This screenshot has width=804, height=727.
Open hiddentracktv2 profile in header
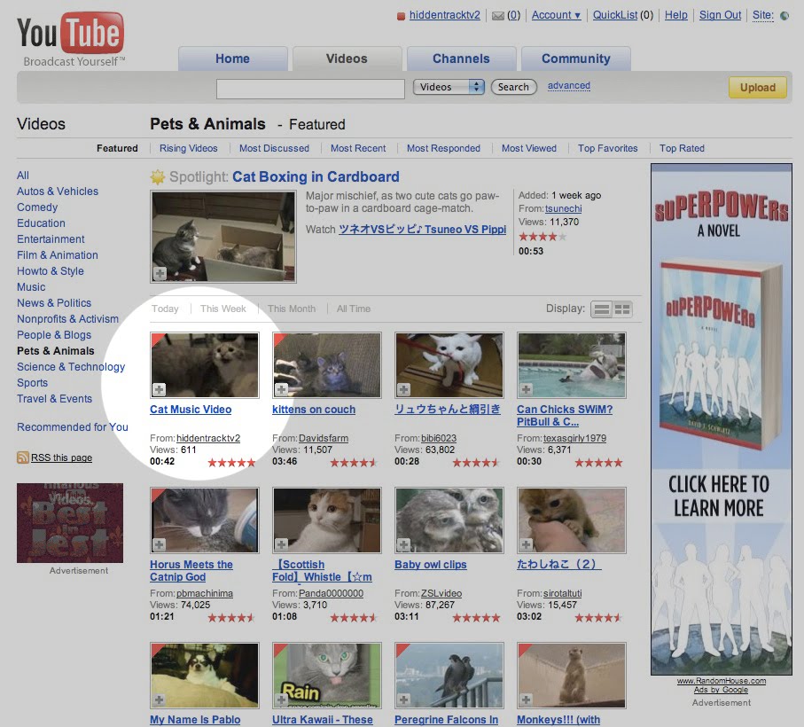(x=445, y=15)
